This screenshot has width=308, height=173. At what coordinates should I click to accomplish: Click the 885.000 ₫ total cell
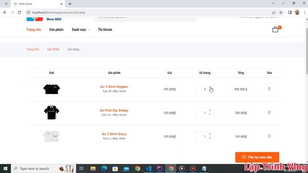point(241,89)
